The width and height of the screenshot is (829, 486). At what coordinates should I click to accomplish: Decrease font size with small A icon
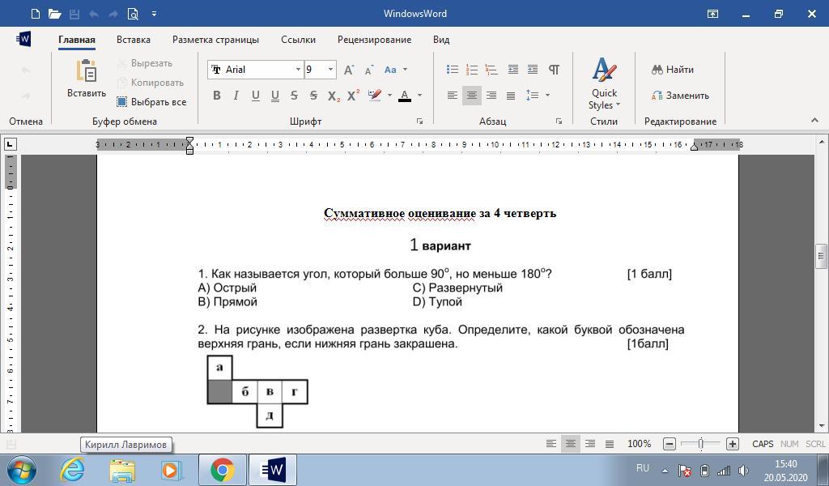click(369, 70)
